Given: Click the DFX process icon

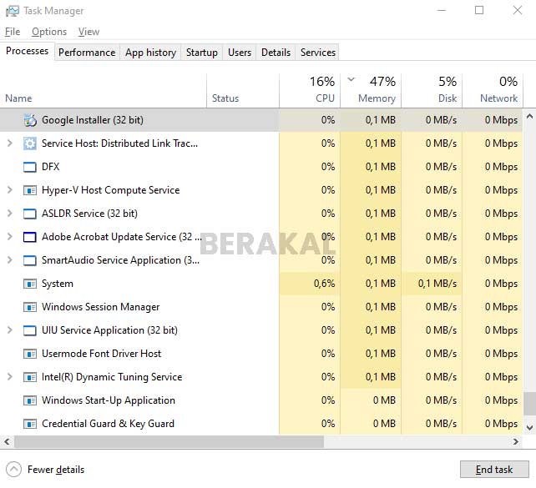Looking at the screenshot, I should pyautogui.click(x=30, y=167).
